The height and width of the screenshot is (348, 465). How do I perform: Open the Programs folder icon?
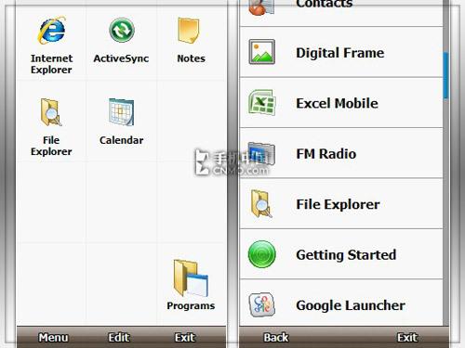[191, 277]
